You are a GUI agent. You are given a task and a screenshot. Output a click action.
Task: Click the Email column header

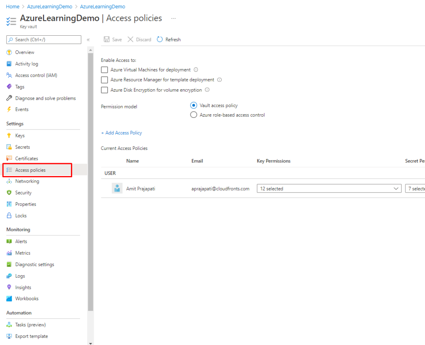197,161
